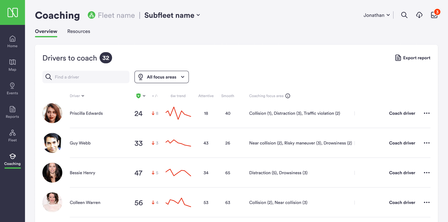Image resolution: width=448 pixels, height=222 pixels.
Task: Open global search with the magnifier icon
Action: click(x=404, y=15)
